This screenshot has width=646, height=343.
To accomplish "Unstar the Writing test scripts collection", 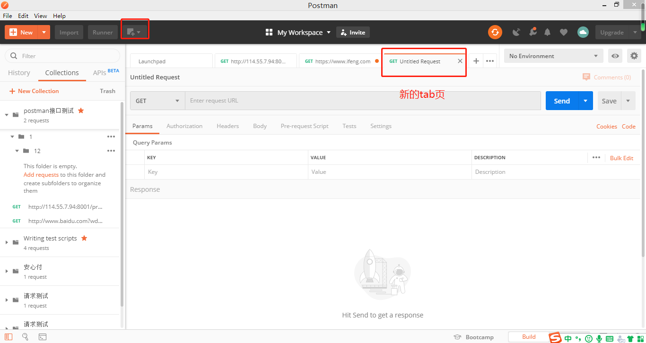I will click(84, 238).
